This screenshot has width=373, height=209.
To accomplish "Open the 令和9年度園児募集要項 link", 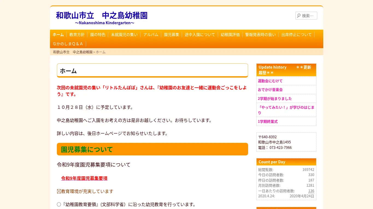I will [84, 178].
